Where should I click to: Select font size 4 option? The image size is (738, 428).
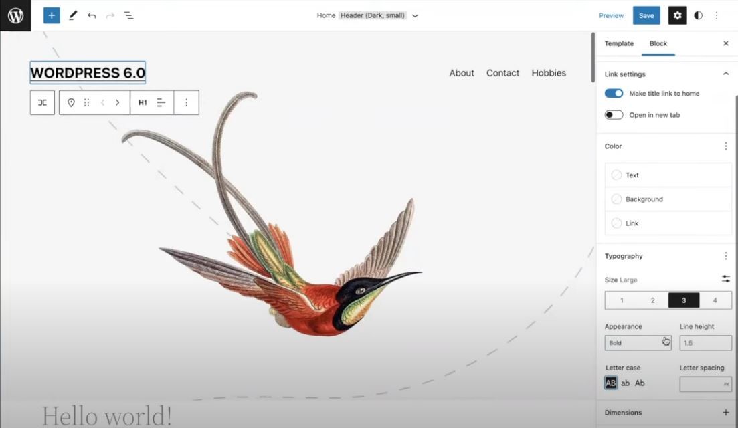715,300
